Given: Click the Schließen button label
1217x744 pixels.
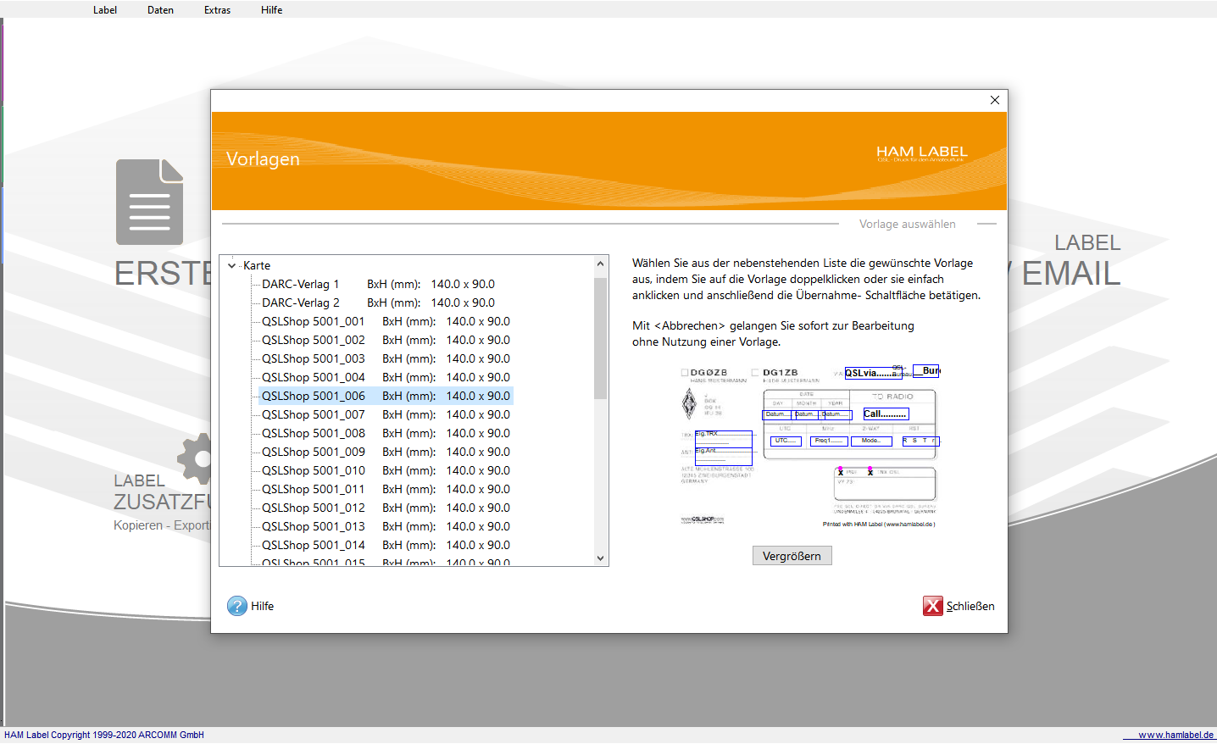Looking at the screenshot, I should click(970, 606).
